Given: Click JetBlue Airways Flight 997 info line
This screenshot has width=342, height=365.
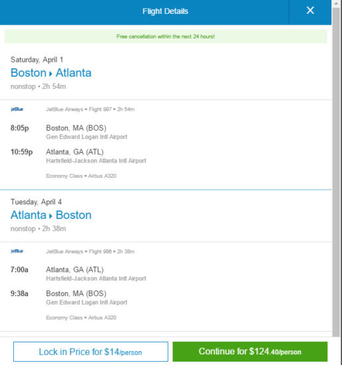Looking at the screenshot, I should click(x=90, y=110).
